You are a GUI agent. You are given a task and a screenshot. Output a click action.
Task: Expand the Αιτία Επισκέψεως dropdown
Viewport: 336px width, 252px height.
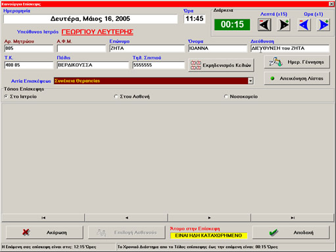coord(251,81)
